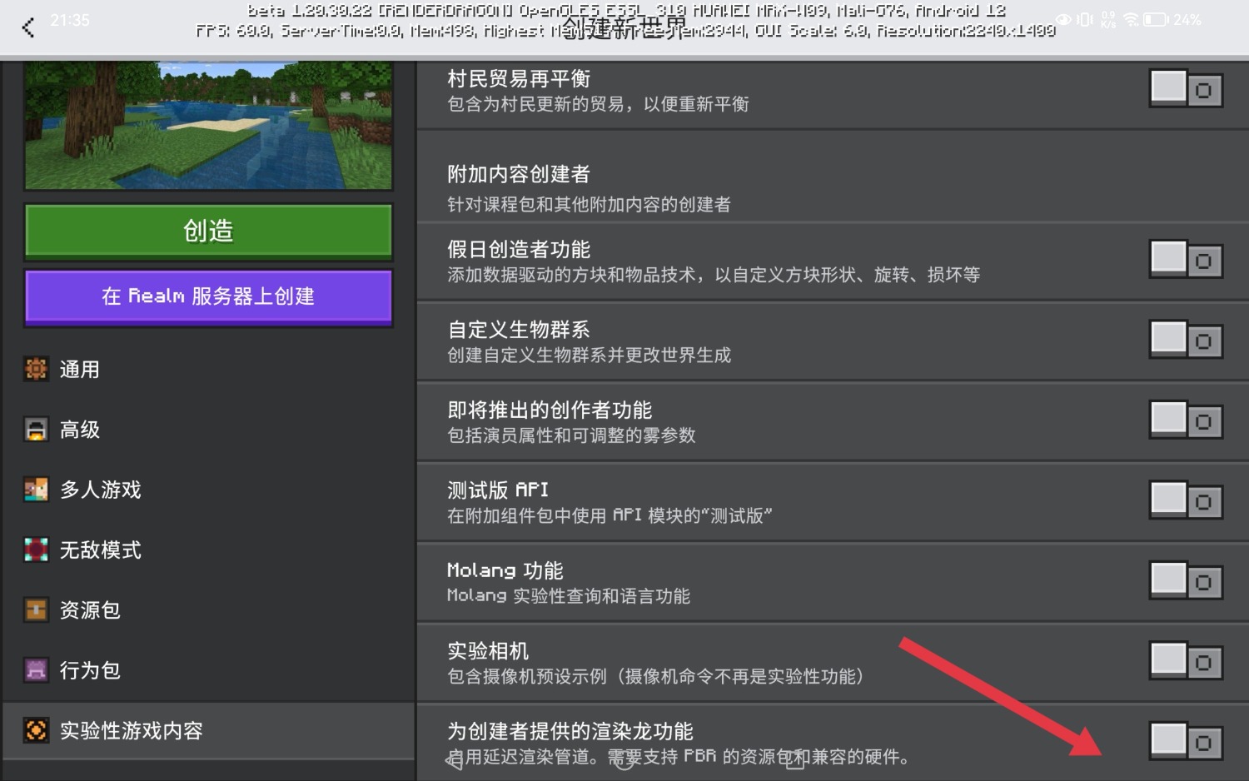Turn on the 自定义生物群系 switch
This screenshot has width=1249, height=781.
pos(1186,340)
